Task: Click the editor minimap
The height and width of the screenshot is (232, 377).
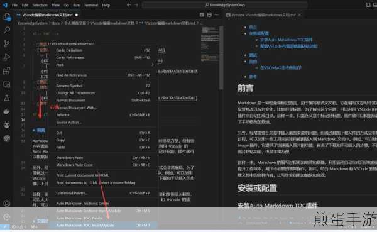Action: (x=210, y=43)
